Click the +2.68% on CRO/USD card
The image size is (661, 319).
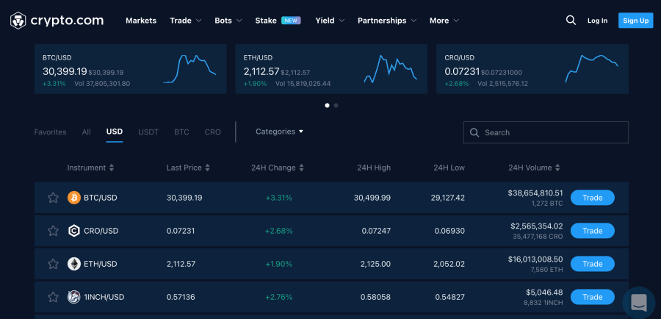(x=457, y=84)
